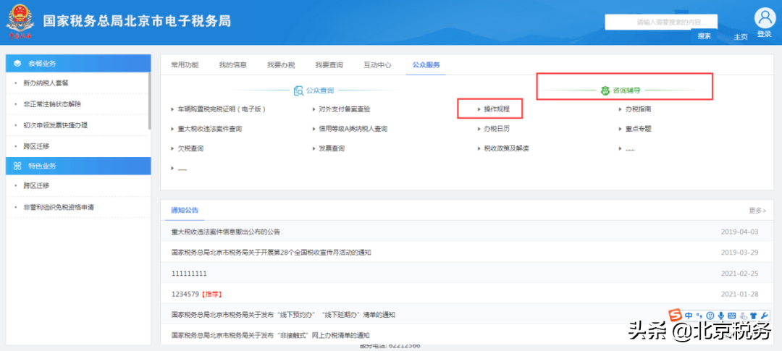Switch to the 常用功能 tab
Image resolution: width=782 pixels, height=351 pixels.
coord(185,65)
